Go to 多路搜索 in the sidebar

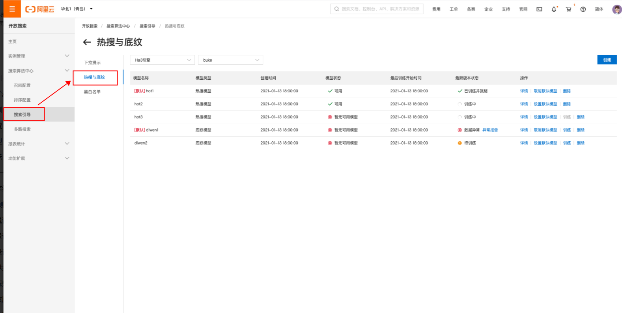point(22,129)
